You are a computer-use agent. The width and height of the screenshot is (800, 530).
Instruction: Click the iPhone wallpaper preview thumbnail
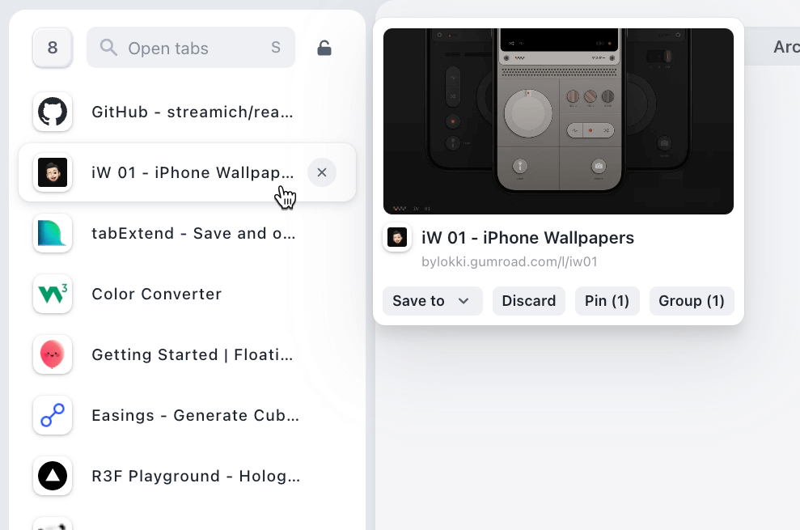(558, 121)
